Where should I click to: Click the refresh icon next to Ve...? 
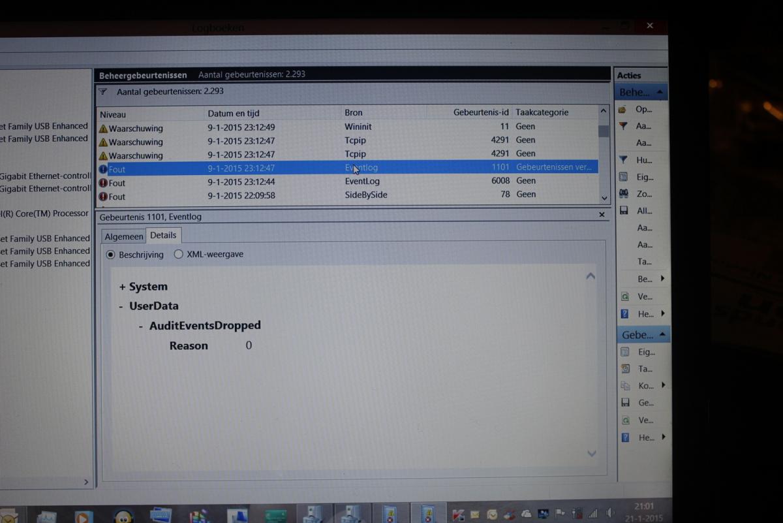click(624, 296)
